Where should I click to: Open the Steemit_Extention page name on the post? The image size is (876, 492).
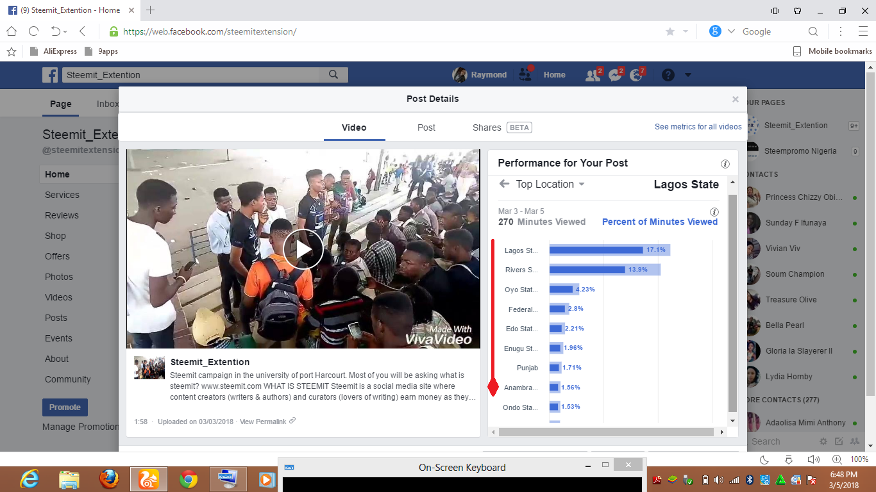tap(210, 362)
